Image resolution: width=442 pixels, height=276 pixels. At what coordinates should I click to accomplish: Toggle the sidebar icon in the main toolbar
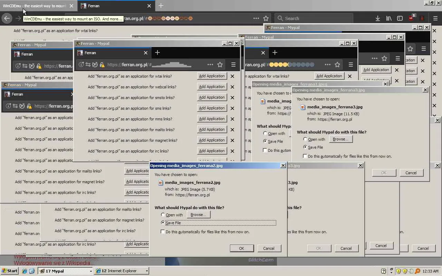[400, 18]
